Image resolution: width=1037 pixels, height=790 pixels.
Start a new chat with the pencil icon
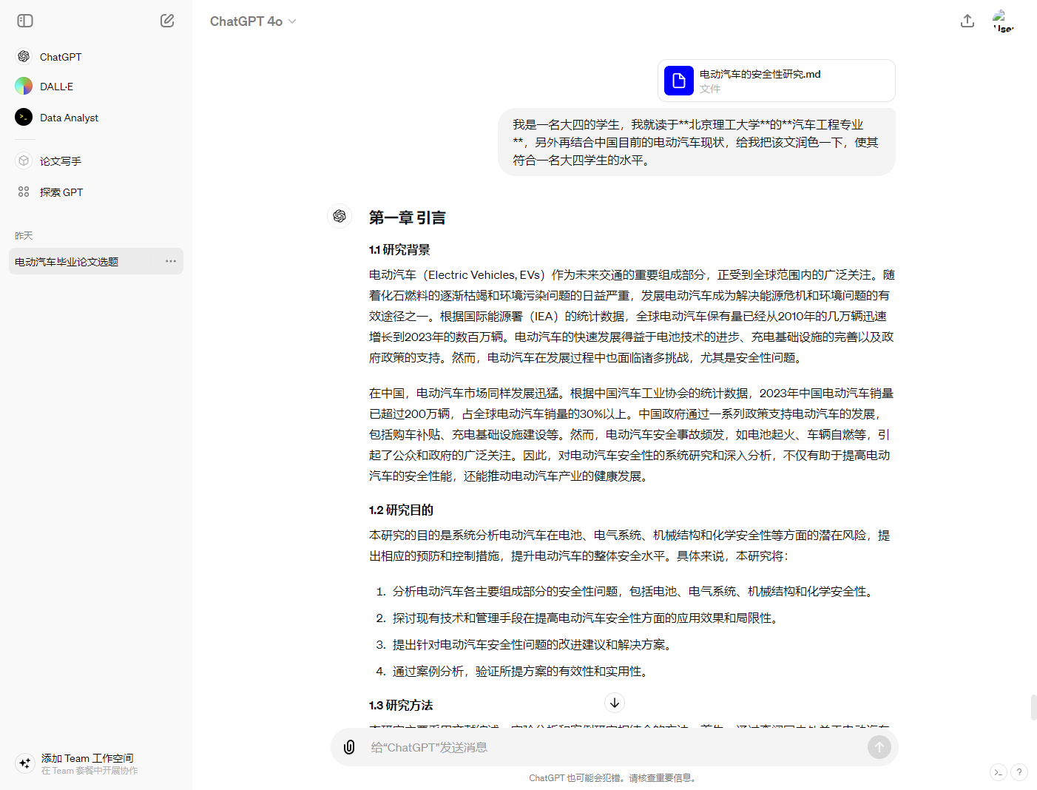[x=167, y=21]
